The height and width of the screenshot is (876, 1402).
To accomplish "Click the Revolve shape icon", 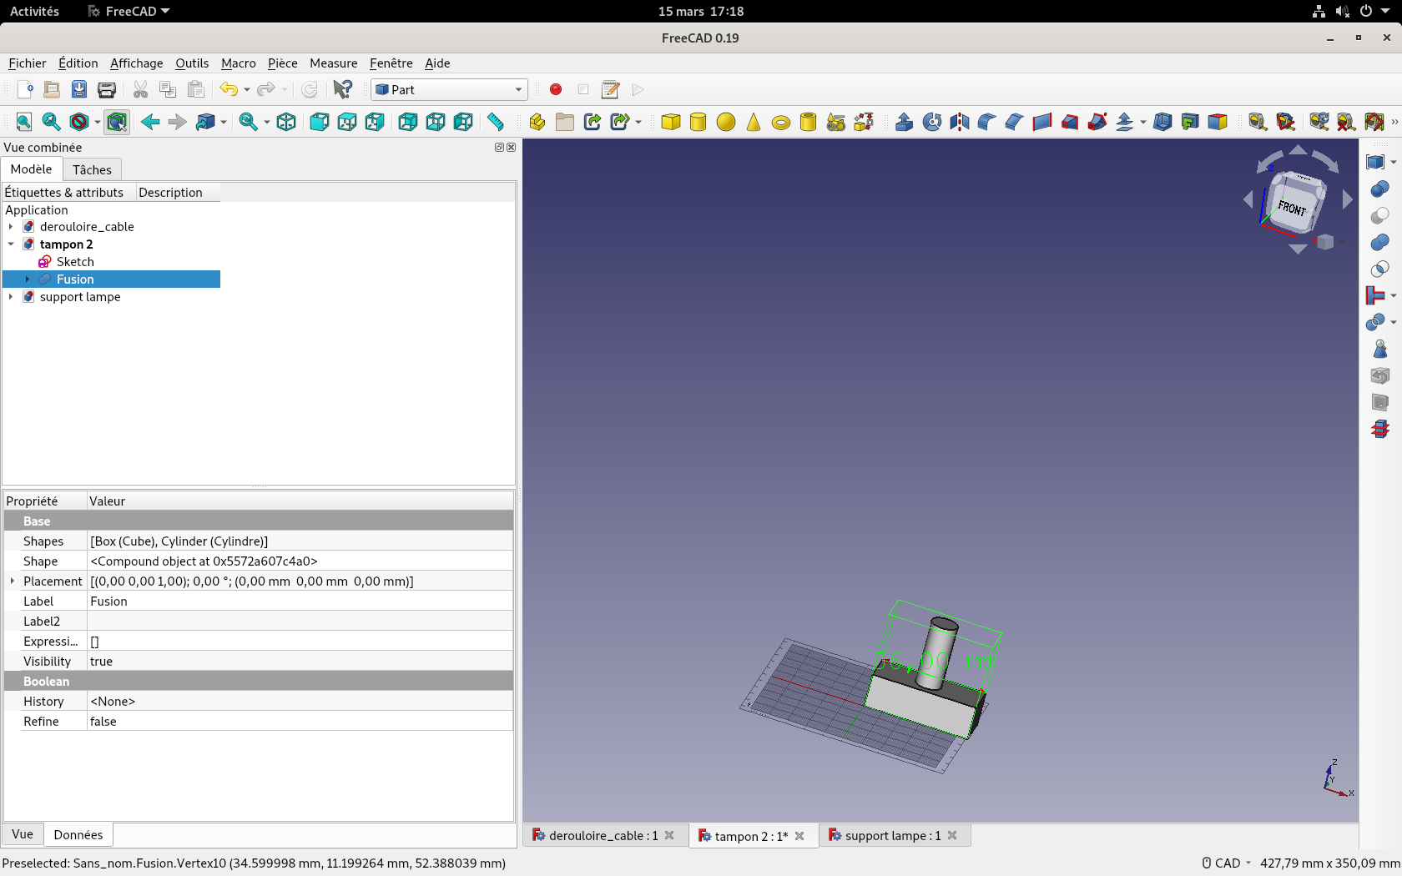I will pos(932,122).
